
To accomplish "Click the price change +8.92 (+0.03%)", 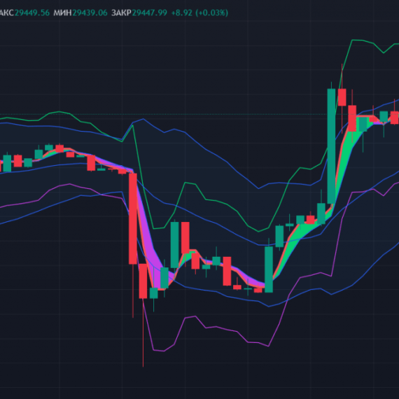I will point(199,13).
